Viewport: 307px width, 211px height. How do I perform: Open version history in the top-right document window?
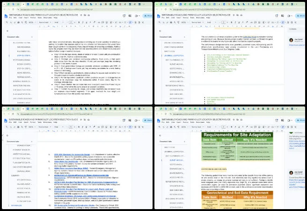click(277, 15)
